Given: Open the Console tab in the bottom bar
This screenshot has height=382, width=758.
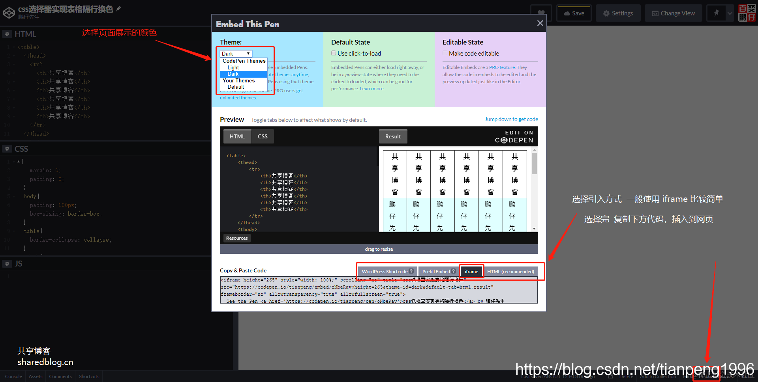Looking at the screenshot, I should click(x=13, y=376).
